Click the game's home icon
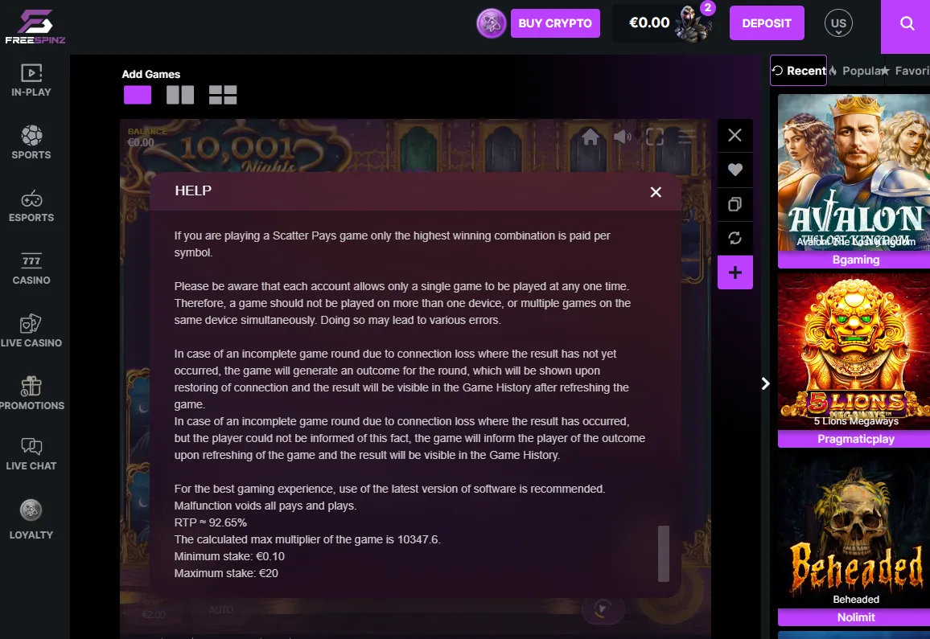Viewport: 930px width, 639px height. point(591,137)
